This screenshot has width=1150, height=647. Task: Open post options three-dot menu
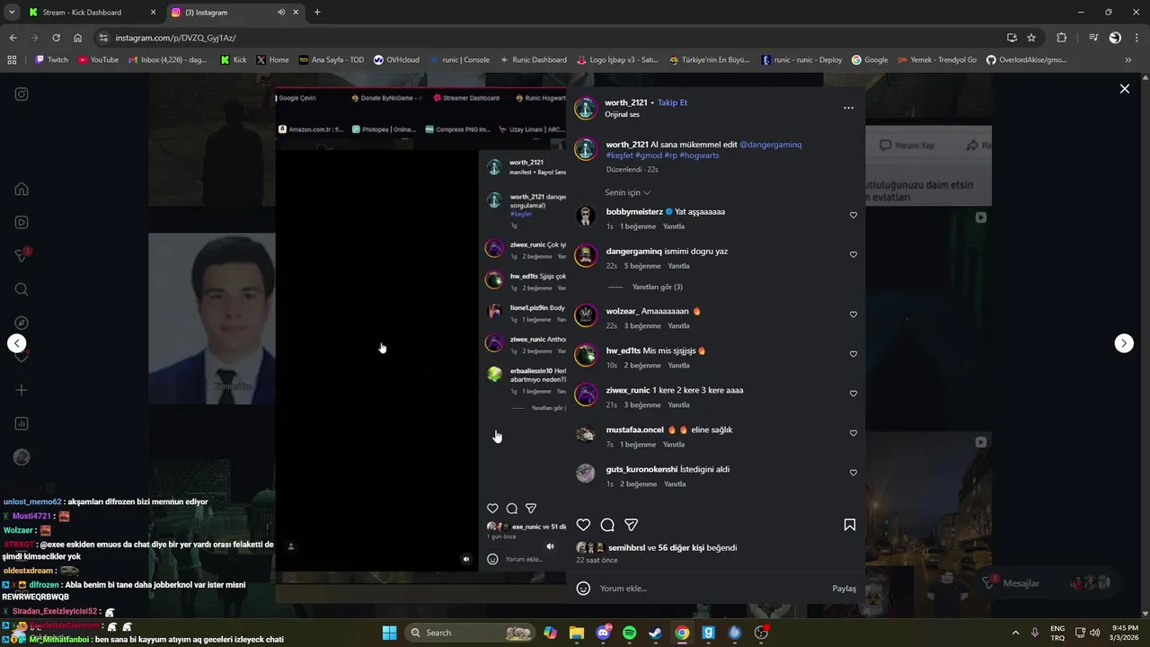tap(848, 108)
